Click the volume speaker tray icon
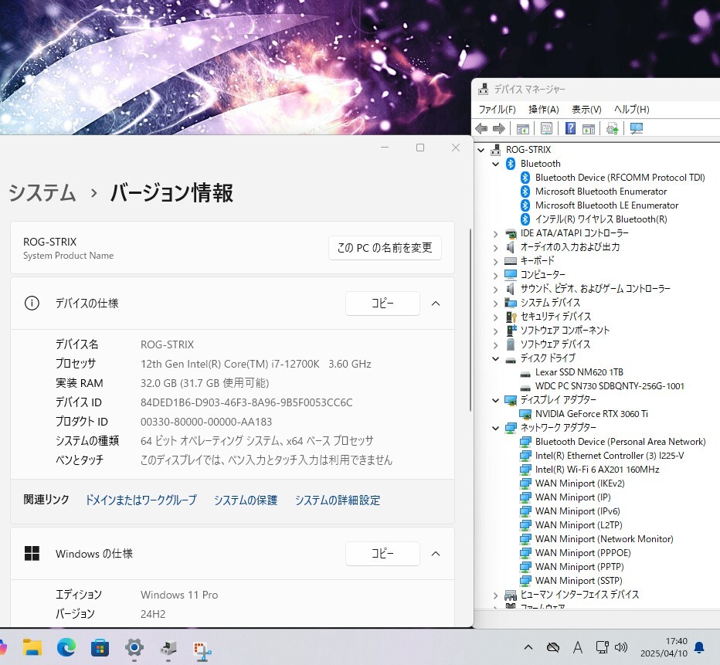Screen dimensions: 720x665 pos(621,647)
